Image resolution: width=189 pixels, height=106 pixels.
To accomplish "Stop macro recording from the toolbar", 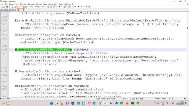I will (x=81, y=6).
